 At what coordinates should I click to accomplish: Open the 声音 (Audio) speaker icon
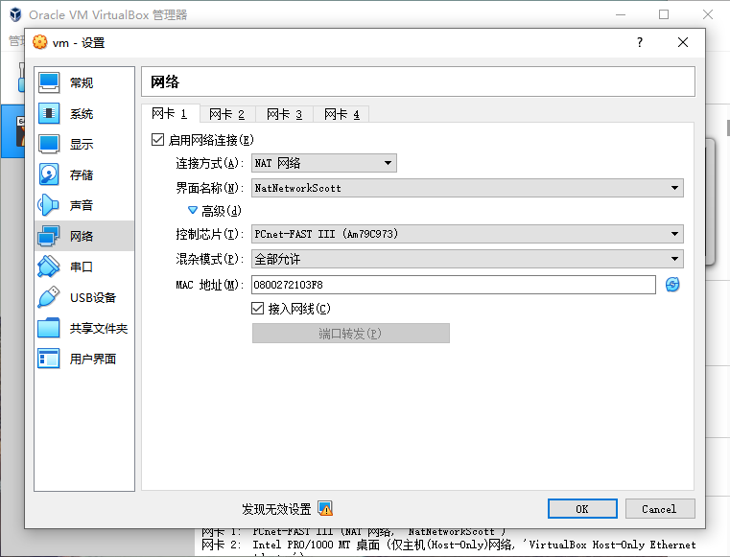[x=49, y=205]
